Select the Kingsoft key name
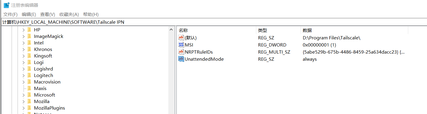The image size is (427, 114). tap(43, 56)
